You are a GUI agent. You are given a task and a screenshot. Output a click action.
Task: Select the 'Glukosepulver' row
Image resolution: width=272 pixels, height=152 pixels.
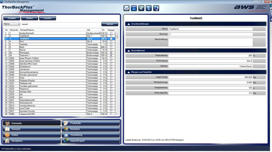[x=60, y=103]
